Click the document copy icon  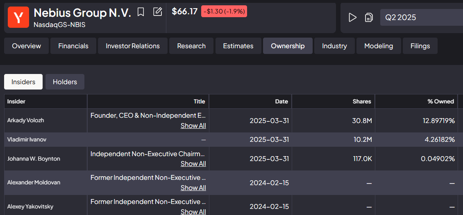[368, 18]
